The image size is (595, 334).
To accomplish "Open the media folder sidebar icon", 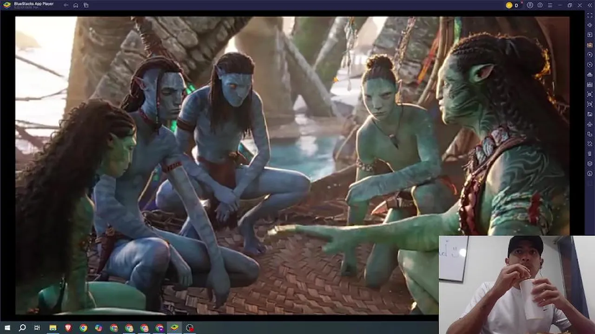I will tap(590, 114).
